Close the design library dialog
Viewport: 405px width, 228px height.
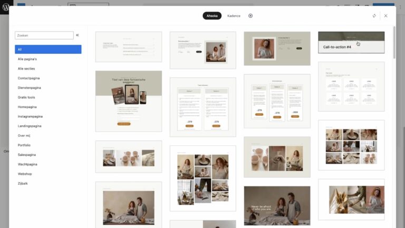click(x=385, y=16)
